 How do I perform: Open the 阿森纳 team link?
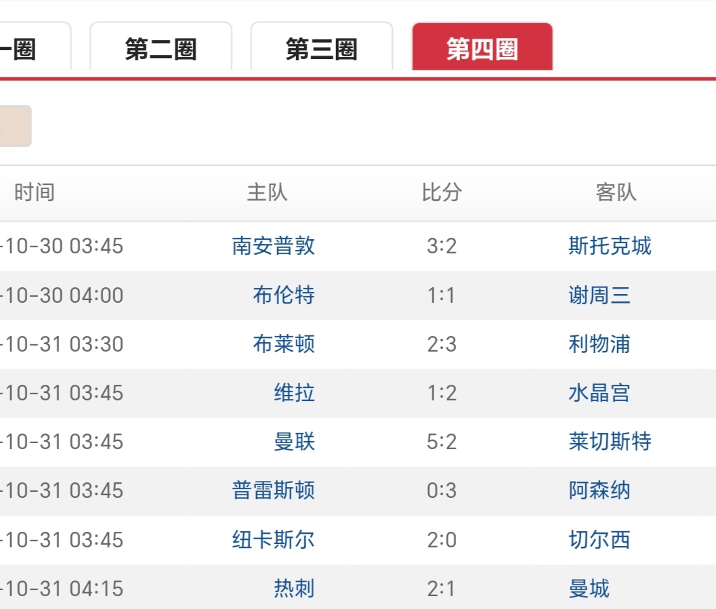click(x=599, y=490)
